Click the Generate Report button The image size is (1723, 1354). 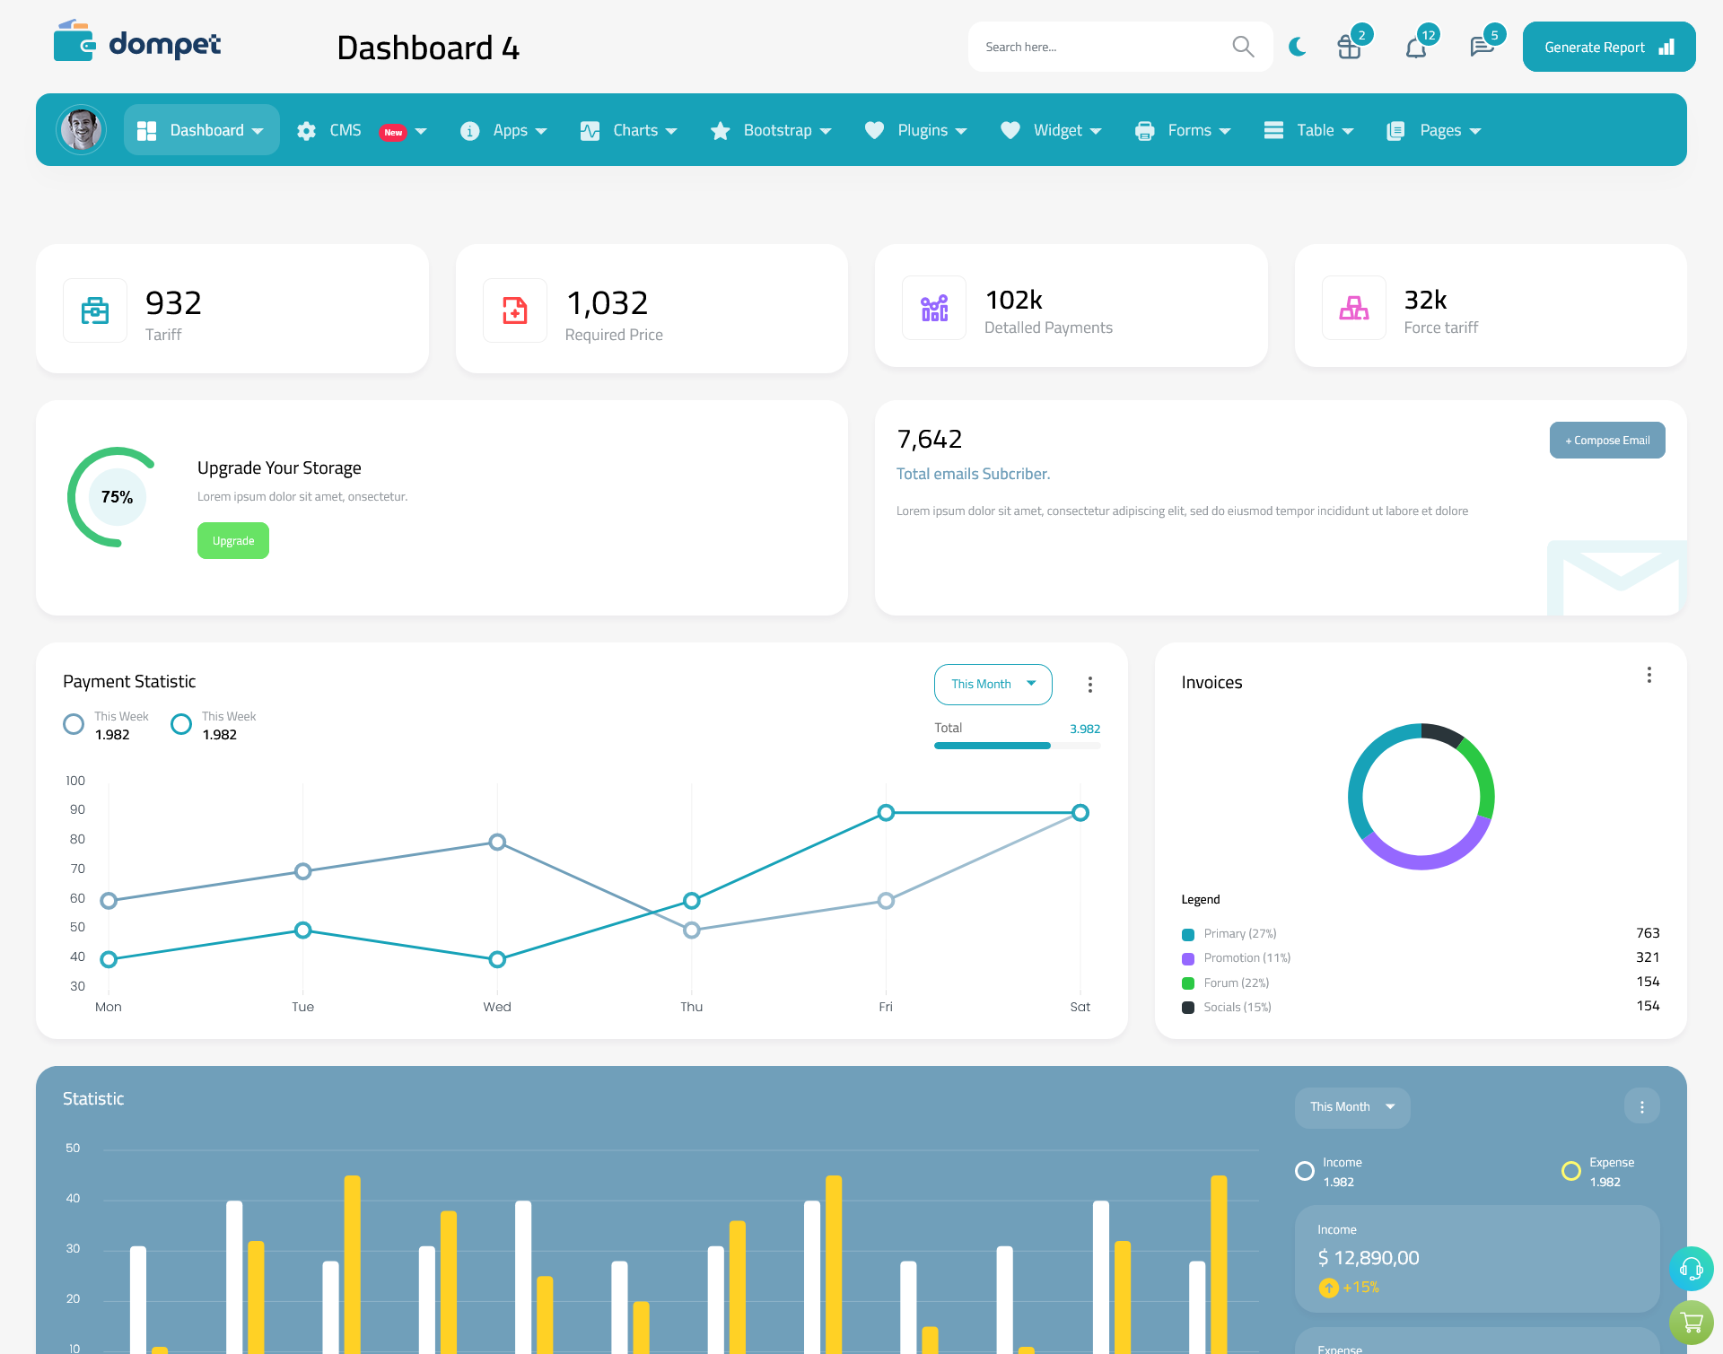click(x=1607, y=46)
